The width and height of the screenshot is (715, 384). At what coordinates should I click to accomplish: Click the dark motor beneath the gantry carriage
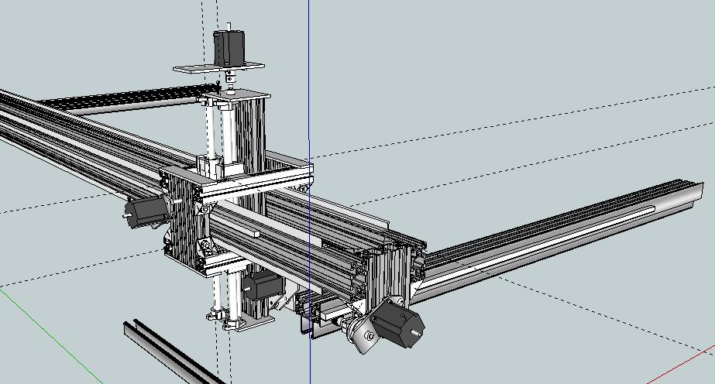tap(260, 285)
